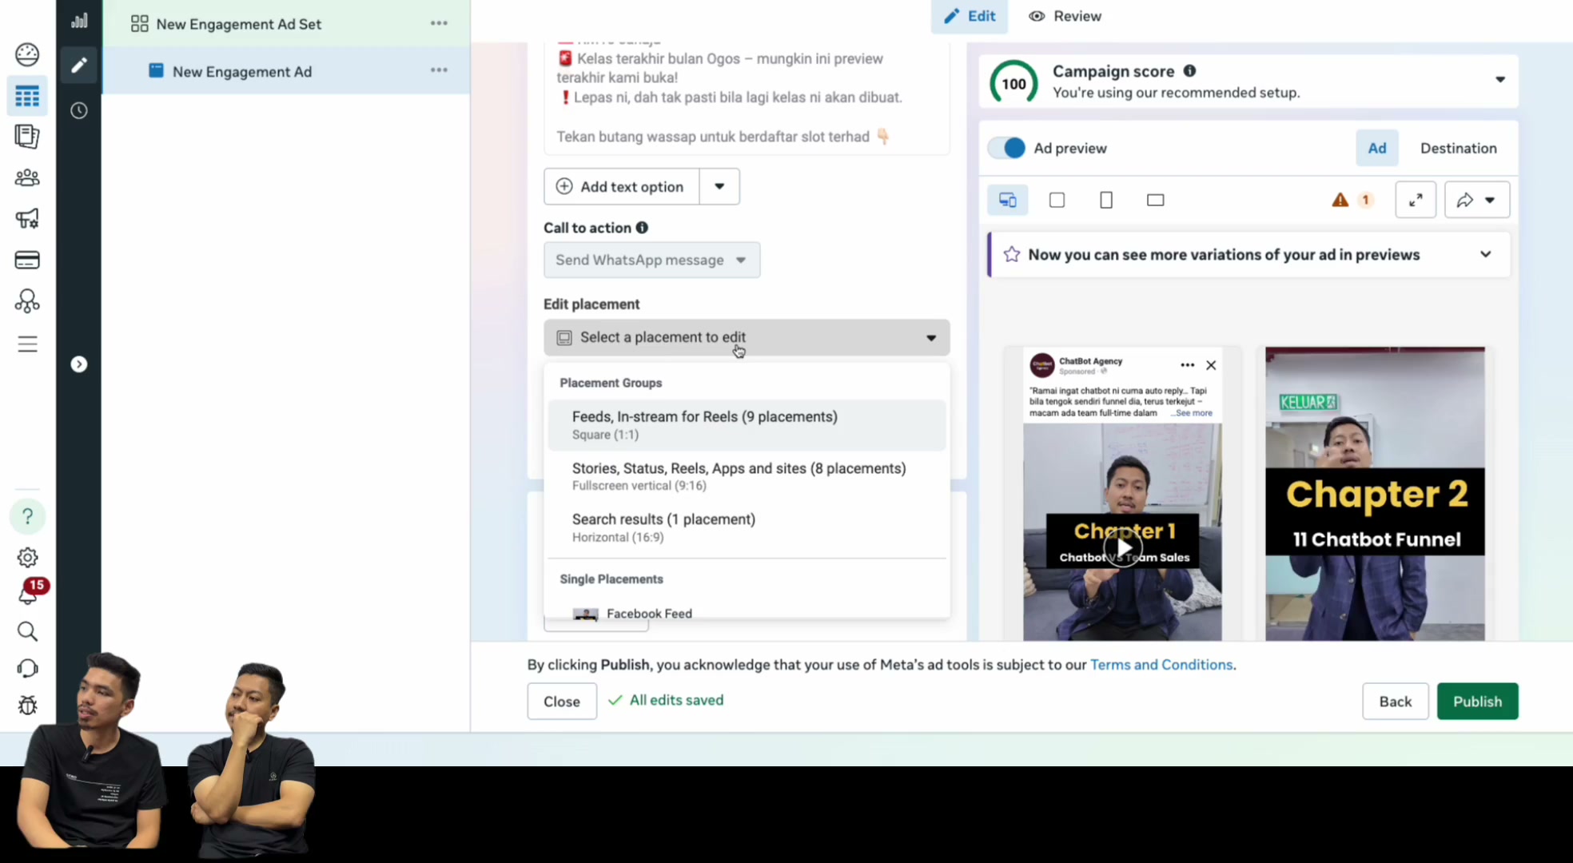The height and width of the screenshot is (863, 1573).
Task: Select the horizontal preview format
Action: tap(1155, 200)
